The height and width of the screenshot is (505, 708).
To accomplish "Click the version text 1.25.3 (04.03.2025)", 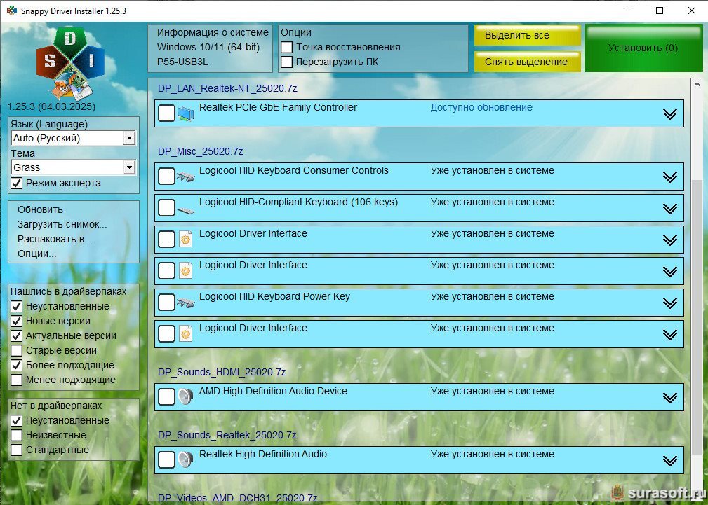I will pyautogui.click(x=51, y=107).
